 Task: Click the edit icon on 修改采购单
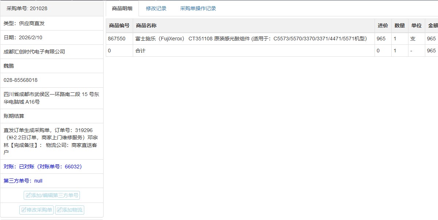(23, 210)
